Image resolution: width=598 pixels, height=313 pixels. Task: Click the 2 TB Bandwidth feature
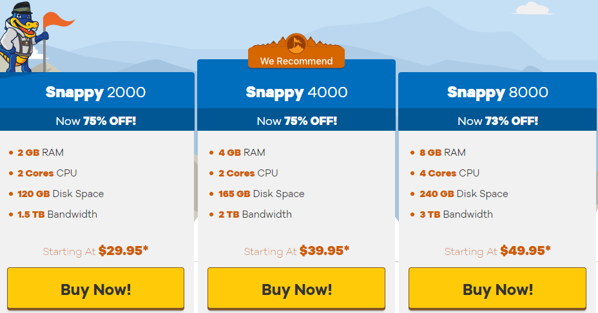255,214
